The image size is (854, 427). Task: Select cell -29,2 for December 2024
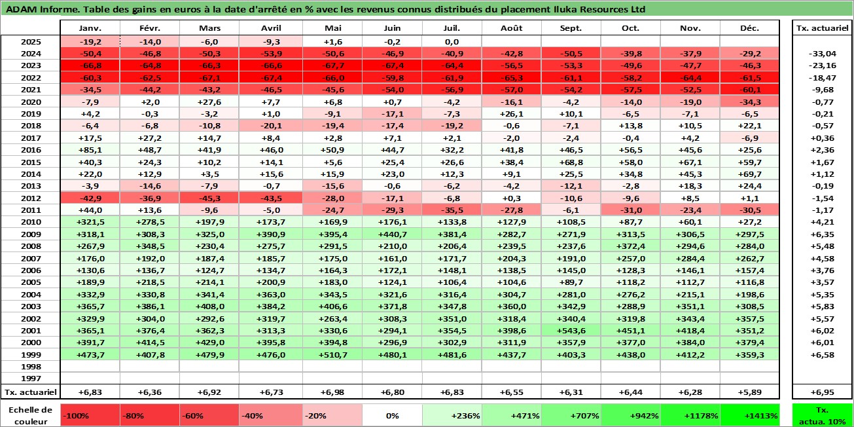[x=750, y=53]
